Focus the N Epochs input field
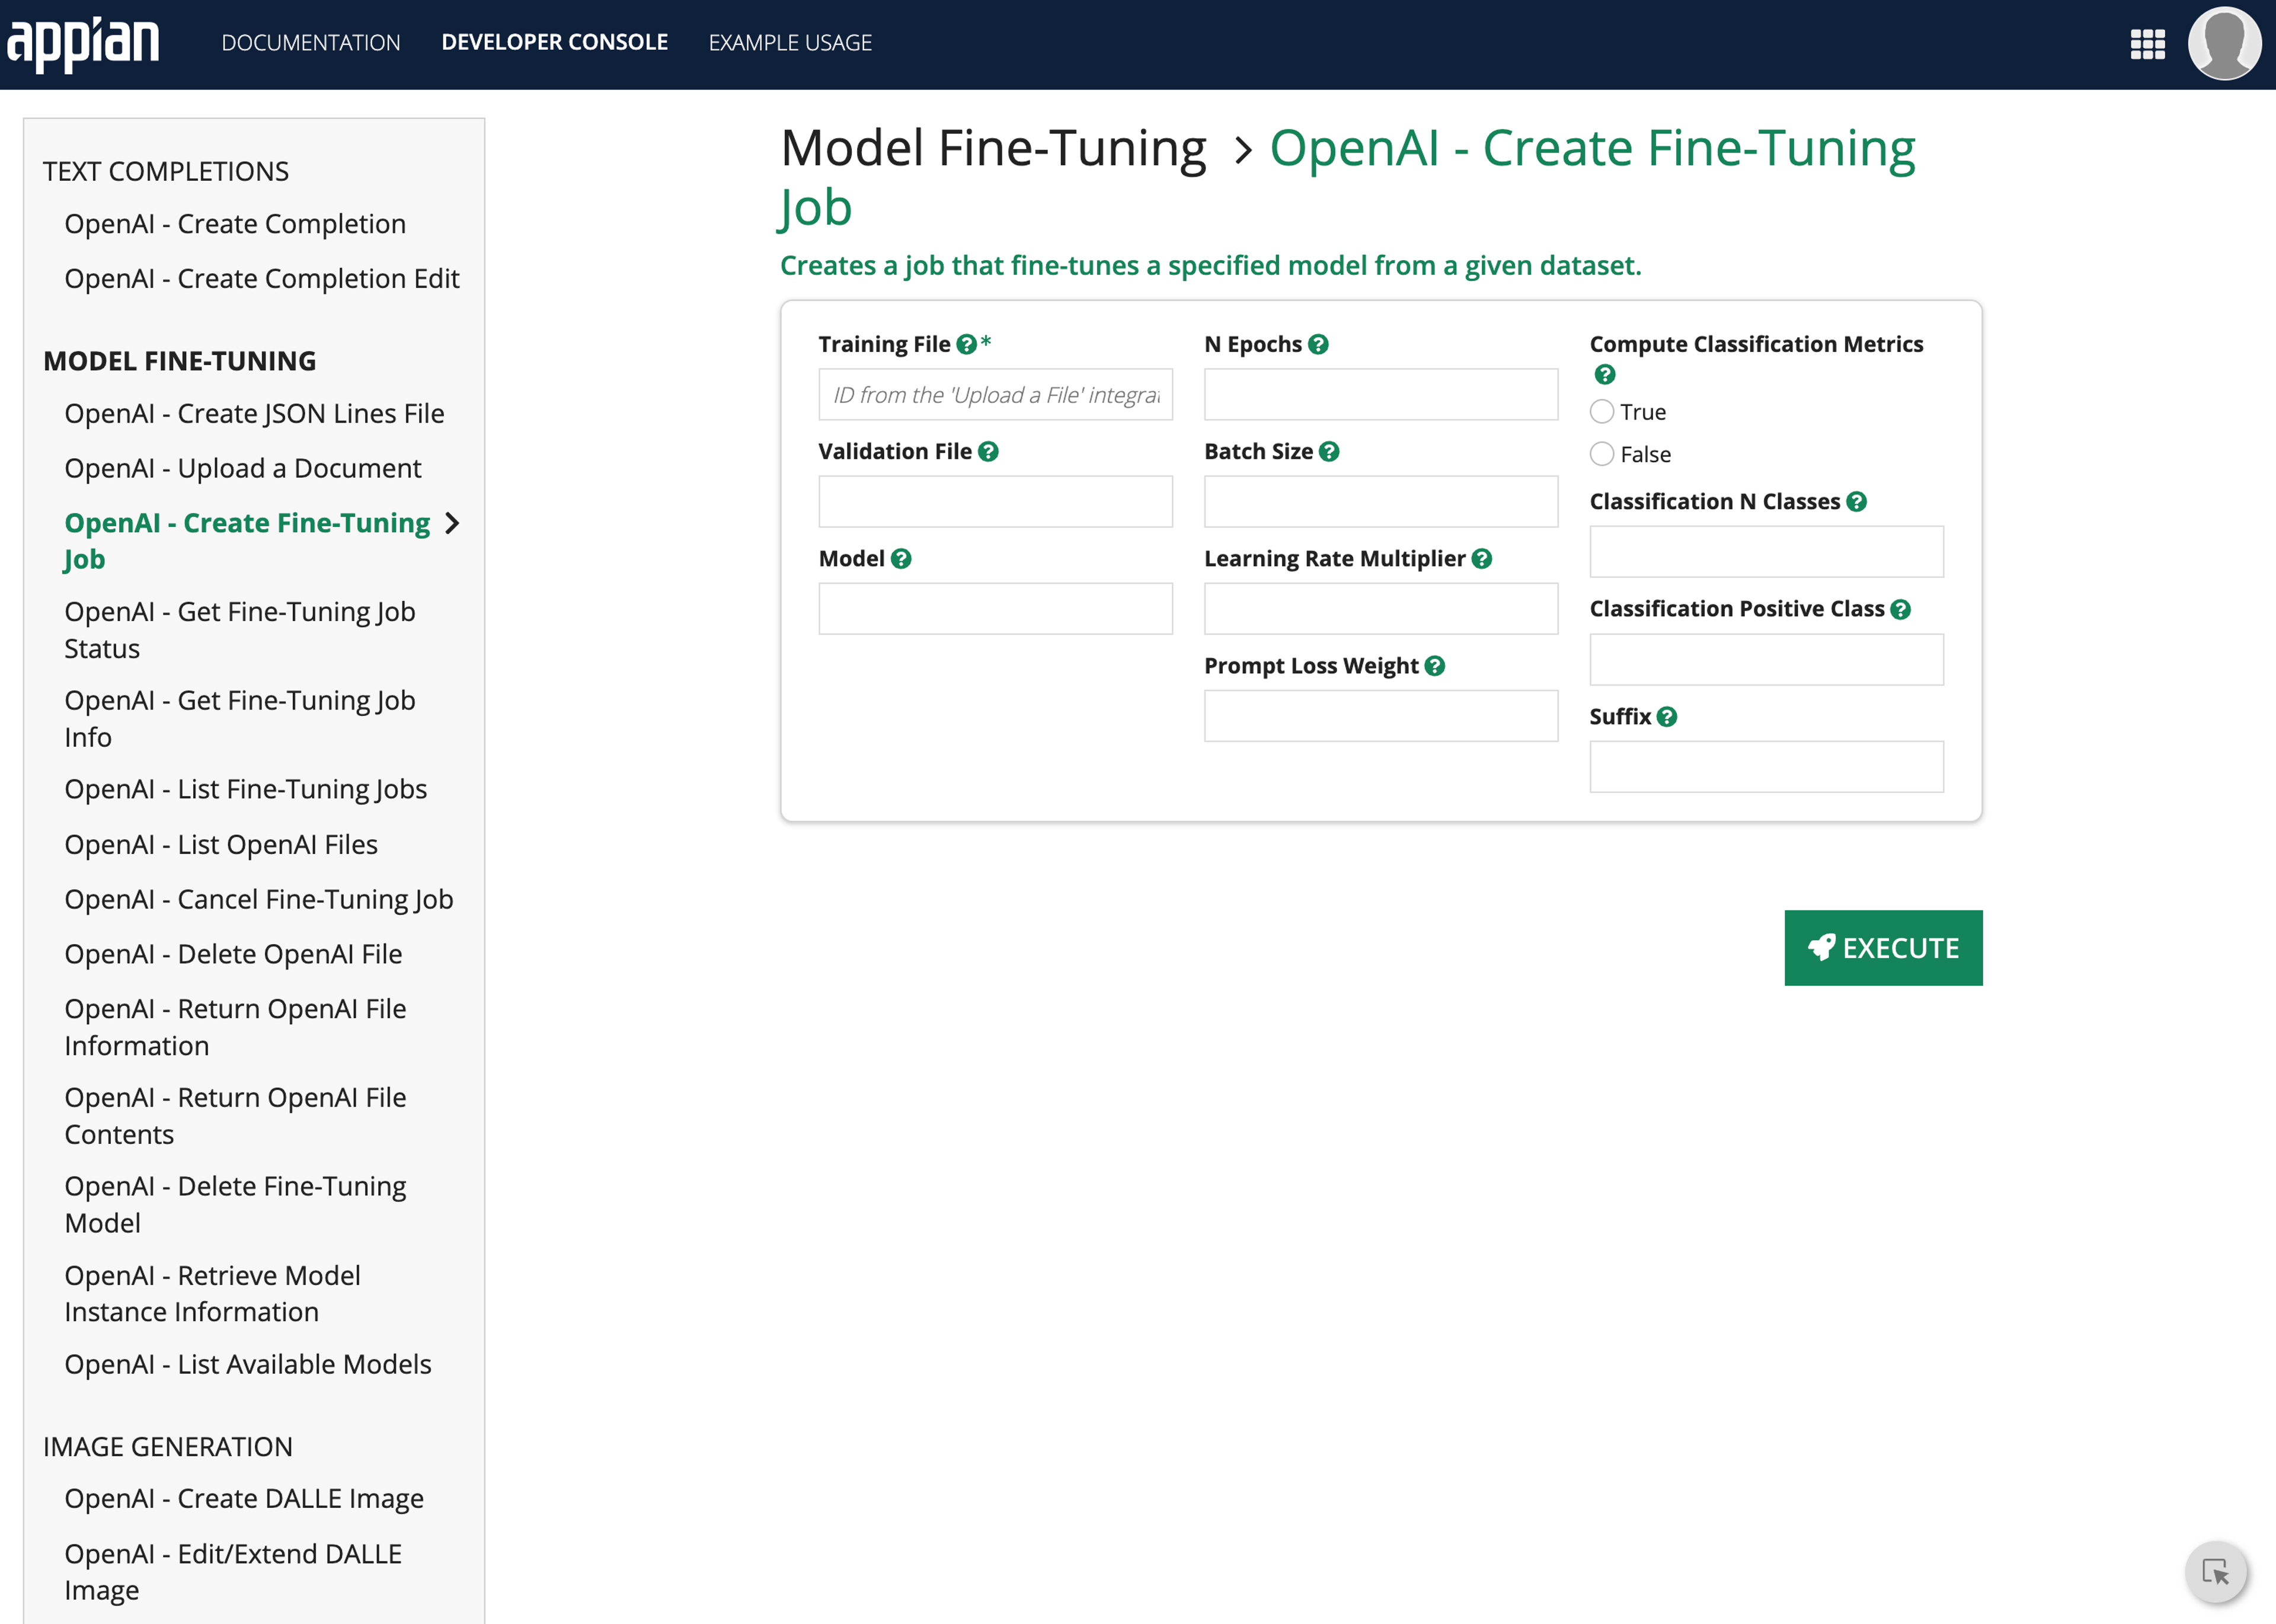 pos(1381,395)
